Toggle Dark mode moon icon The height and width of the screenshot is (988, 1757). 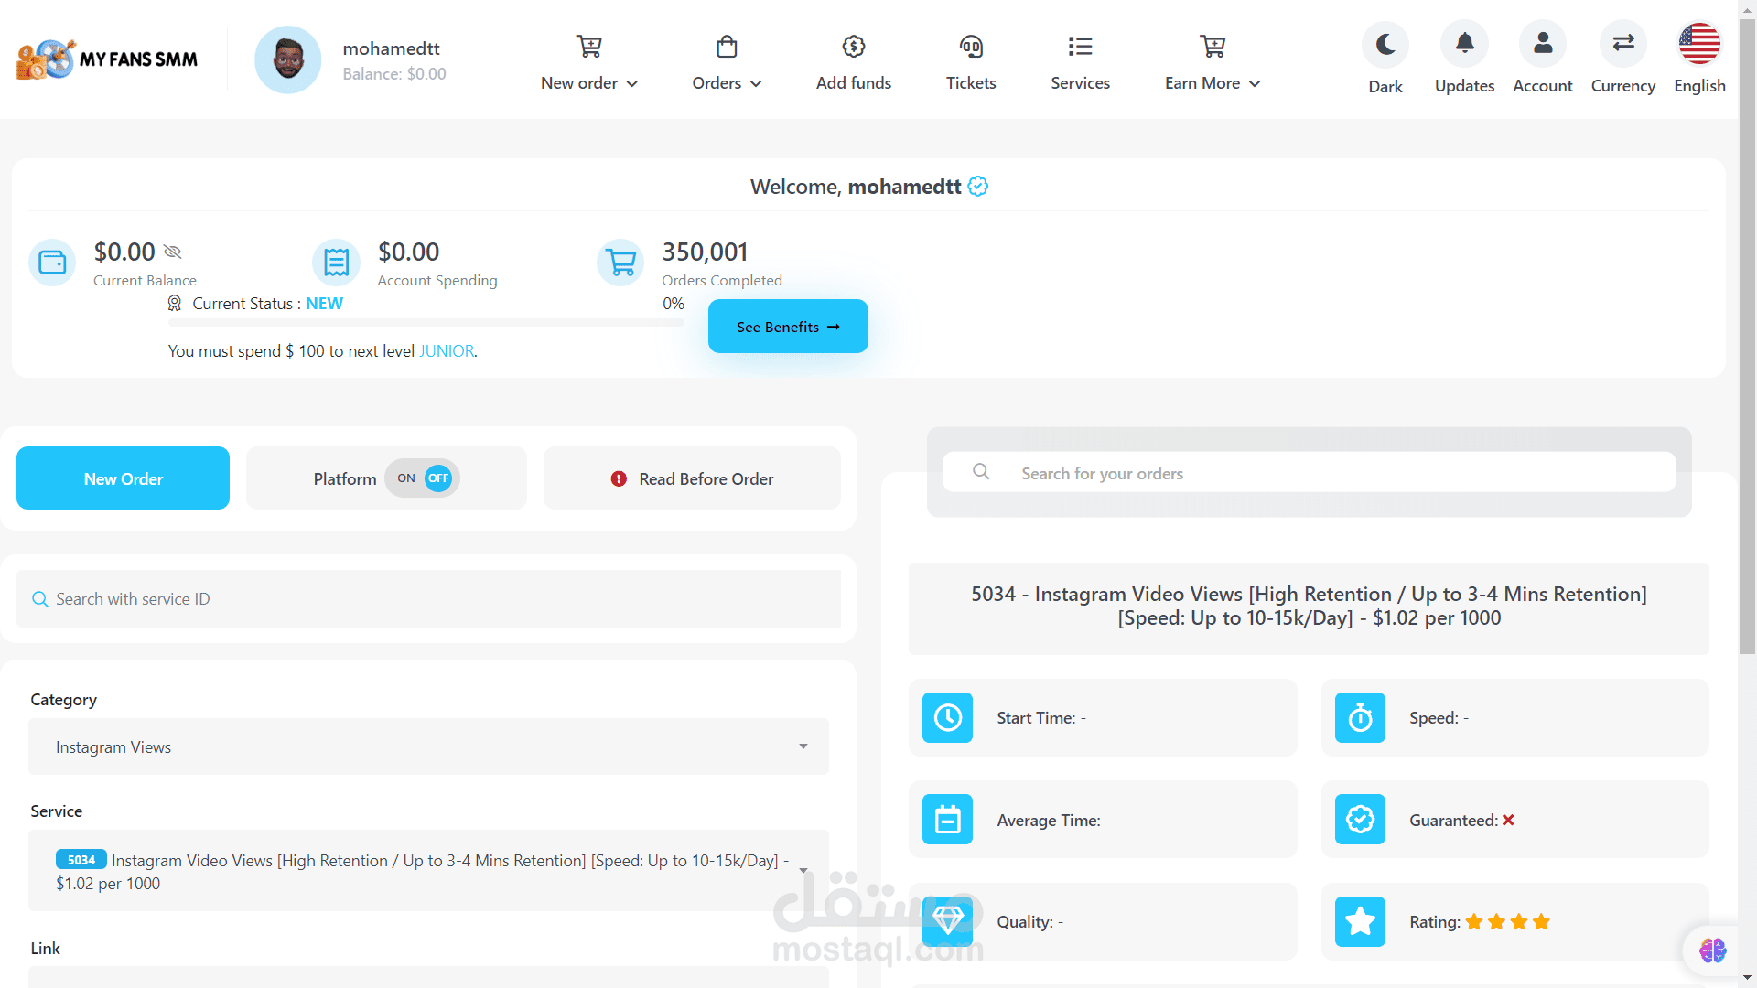tap(1385, 44)
